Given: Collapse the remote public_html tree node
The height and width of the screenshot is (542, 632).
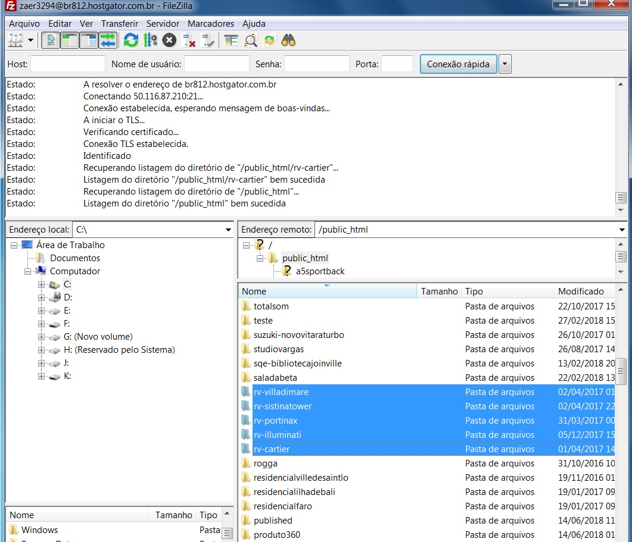Looking at the screenshot, I should tap(260, 258).
